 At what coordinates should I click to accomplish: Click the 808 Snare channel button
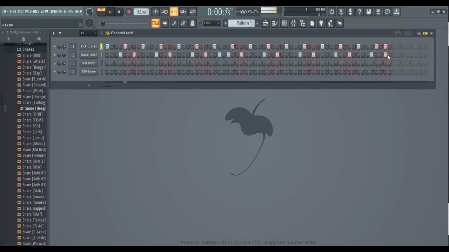(x=88, y=72)
